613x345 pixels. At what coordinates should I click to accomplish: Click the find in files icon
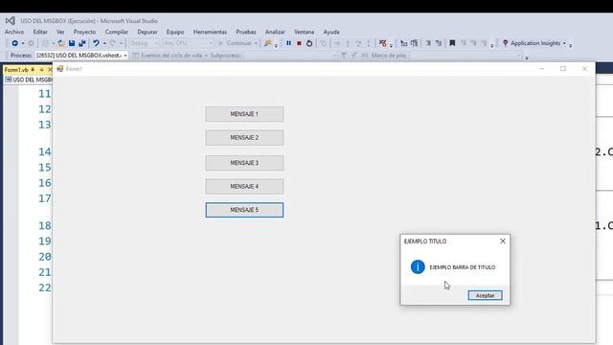268,43
